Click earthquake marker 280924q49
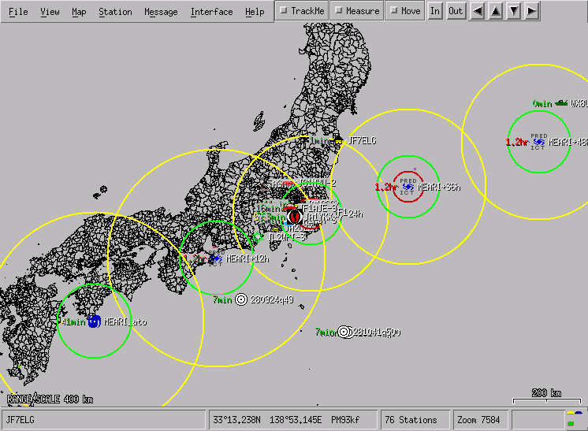Screen dimensions: 588x431 tap(241, 299)
